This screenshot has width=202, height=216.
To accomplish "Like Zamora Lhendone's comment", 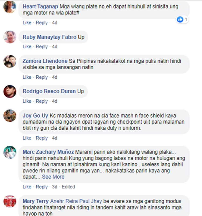I will click(x=27, y=77).
